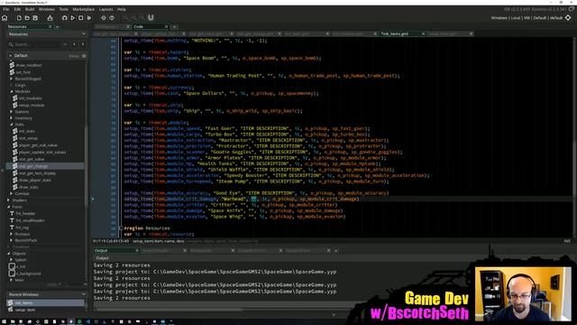Open the Windows Start button in taskbar
This screenshot has width=577, height=325.
click(x=4, y=321)
